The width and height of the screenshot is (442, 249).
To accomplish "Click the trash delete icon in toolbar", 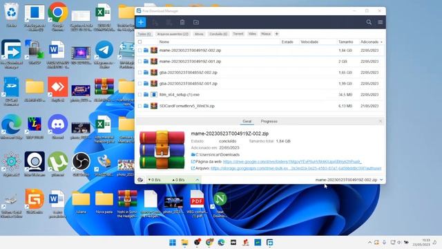I will (182, 22).
